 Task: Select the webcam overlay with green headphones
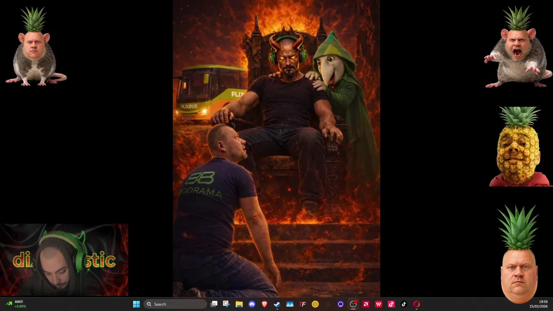(x=64, y=260)
